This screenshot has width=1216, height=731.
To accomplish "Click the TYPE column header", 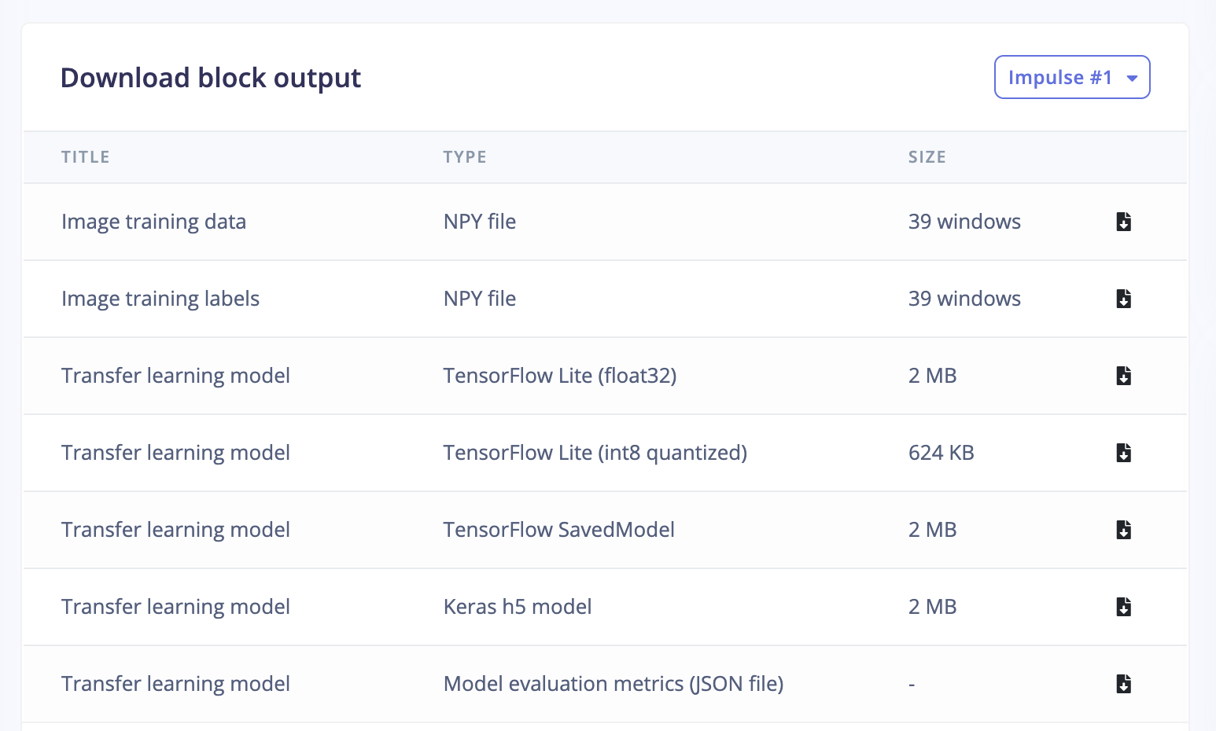I will pos(465,157).
